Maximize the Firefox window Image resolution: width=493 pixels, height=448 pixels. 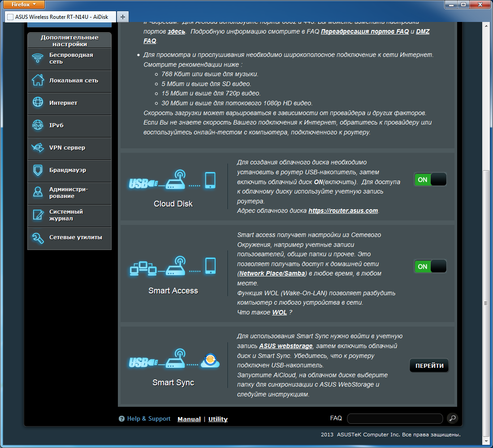click(463, 4)
